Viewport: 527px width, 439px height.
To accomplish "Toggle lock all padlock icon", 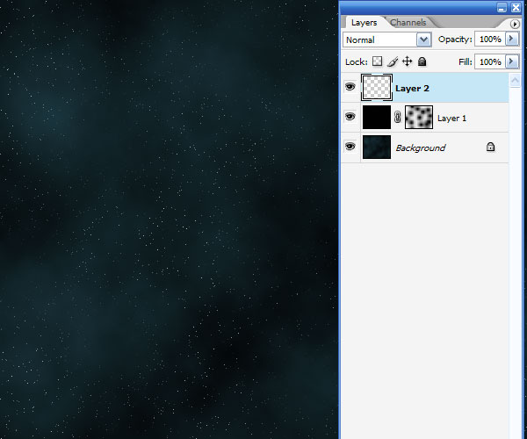I will [x=422, y=61].
